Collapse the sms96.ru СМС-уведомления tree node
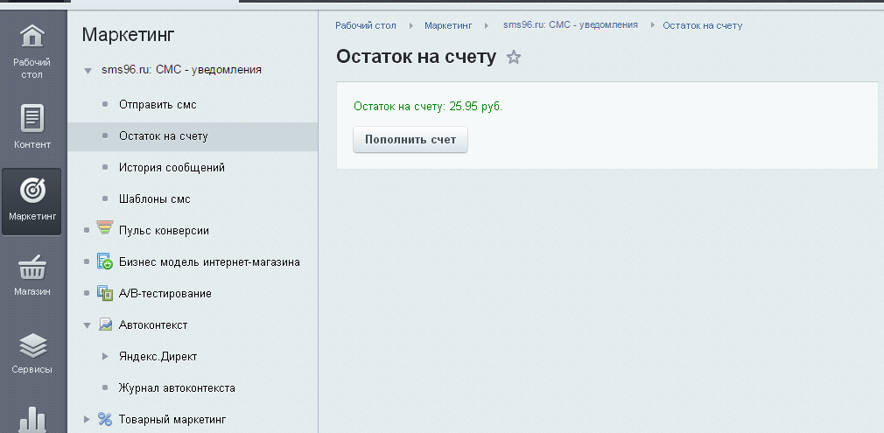 (88, 70)
